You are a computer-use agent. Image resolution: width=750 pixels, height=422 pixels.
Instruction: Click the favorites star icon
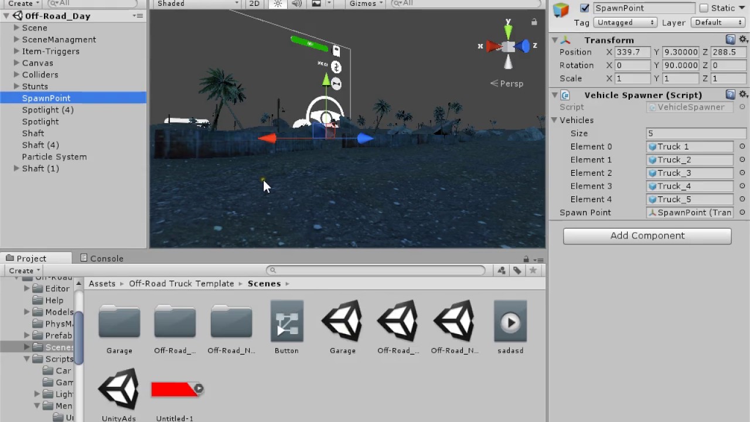click(533, 270)
